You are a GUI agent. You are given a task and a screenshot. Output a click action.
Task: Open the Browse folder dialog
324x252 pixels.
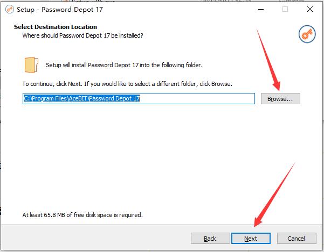(x=280, y=99)
